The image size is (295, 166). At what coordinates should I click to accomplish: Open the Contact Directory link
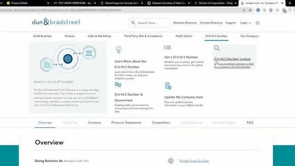[211, 23]
